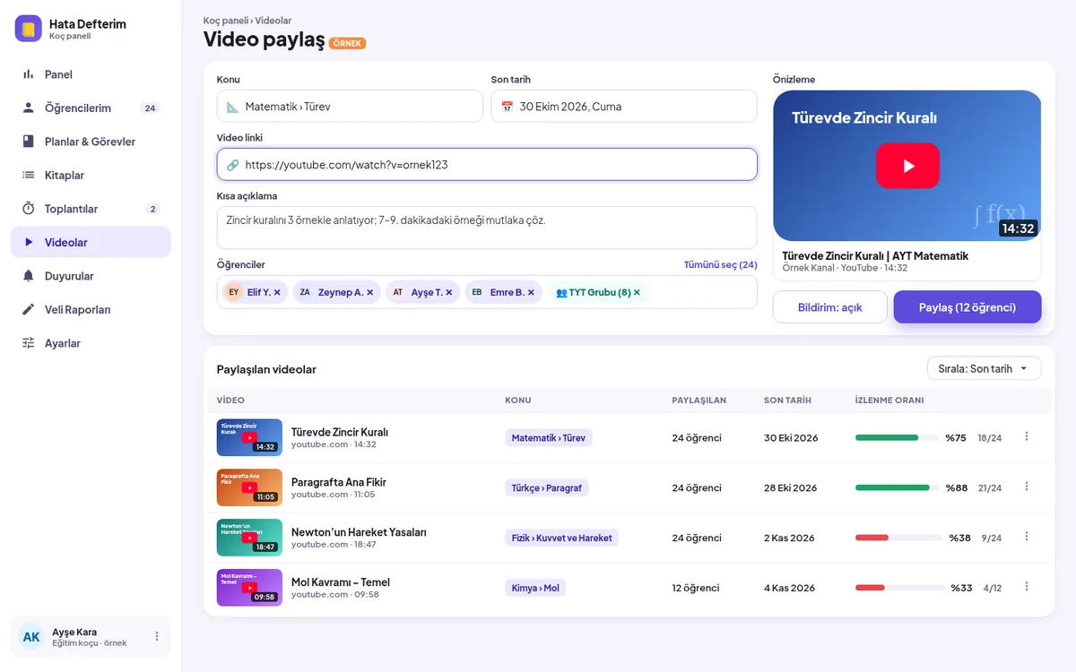Click the Duyurular bell icon
The width and height of the screenshot is (1076, 672).
click(29, 276)
